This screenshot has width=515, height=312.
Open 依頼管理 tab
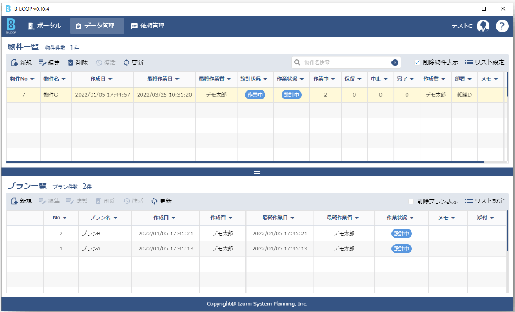[x=148, y=26]
